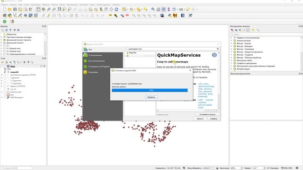Open the scale dropdown in status bar
Viewport: 303px width, 170px height.
213,168
